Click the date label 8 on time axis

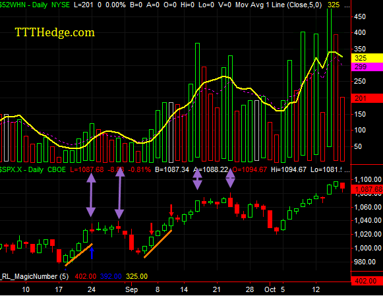click(x=158, y=289)
